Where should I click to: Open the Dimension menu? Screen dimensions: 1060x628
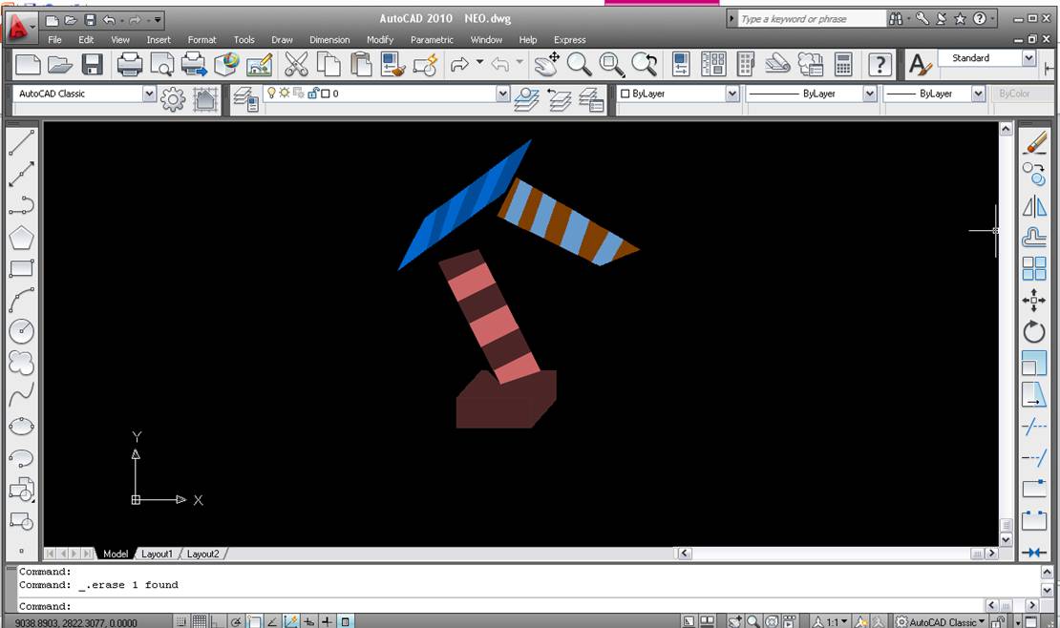tap(329, 40)
